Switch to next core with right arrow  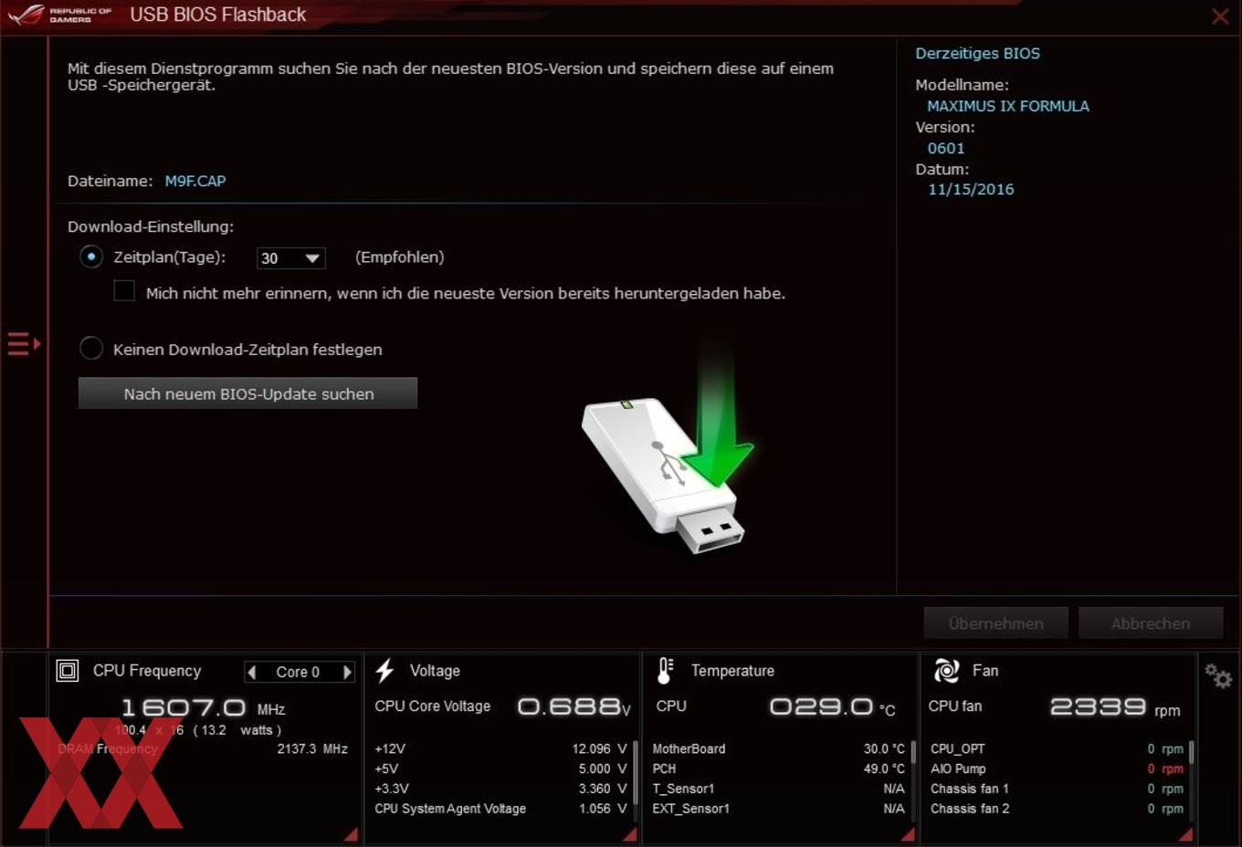coord(347,672)
